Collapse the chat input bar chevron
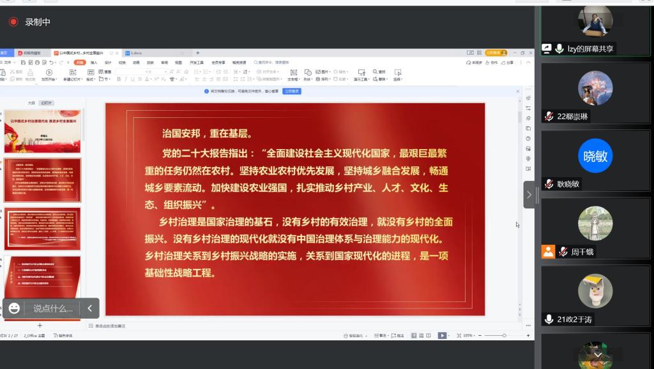This screenshot has height=369, width=654. [x=90, y=308]
